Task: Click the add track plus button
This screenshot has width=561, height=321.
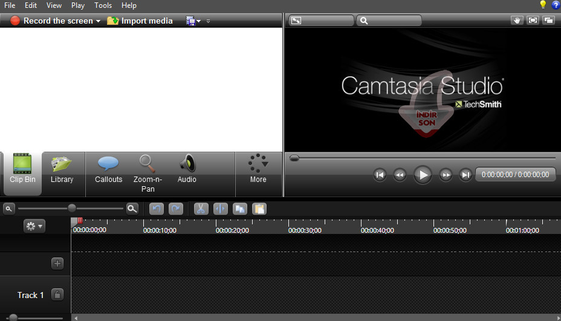Action: point(57,264)
